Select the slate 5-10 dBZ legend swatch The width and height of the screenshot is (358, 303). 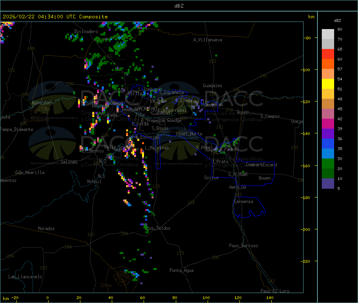(x=328, y=184)
